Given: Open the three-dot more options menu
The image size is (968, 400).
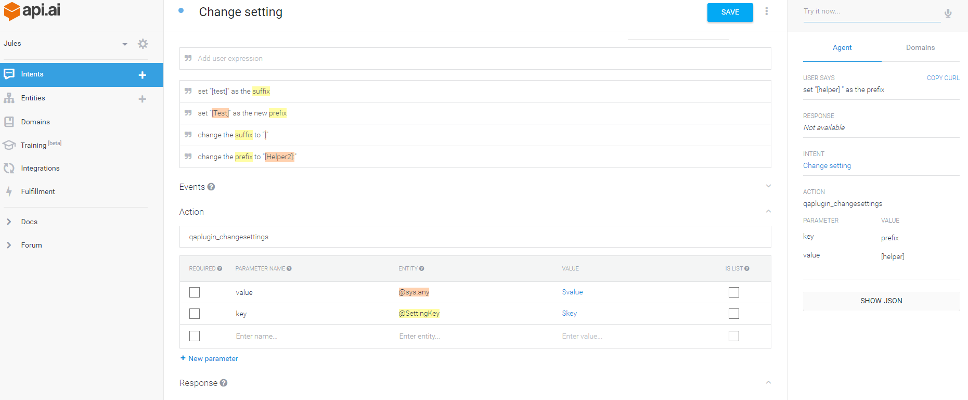Looking at the screenshot, I should (x=766, y=11).
